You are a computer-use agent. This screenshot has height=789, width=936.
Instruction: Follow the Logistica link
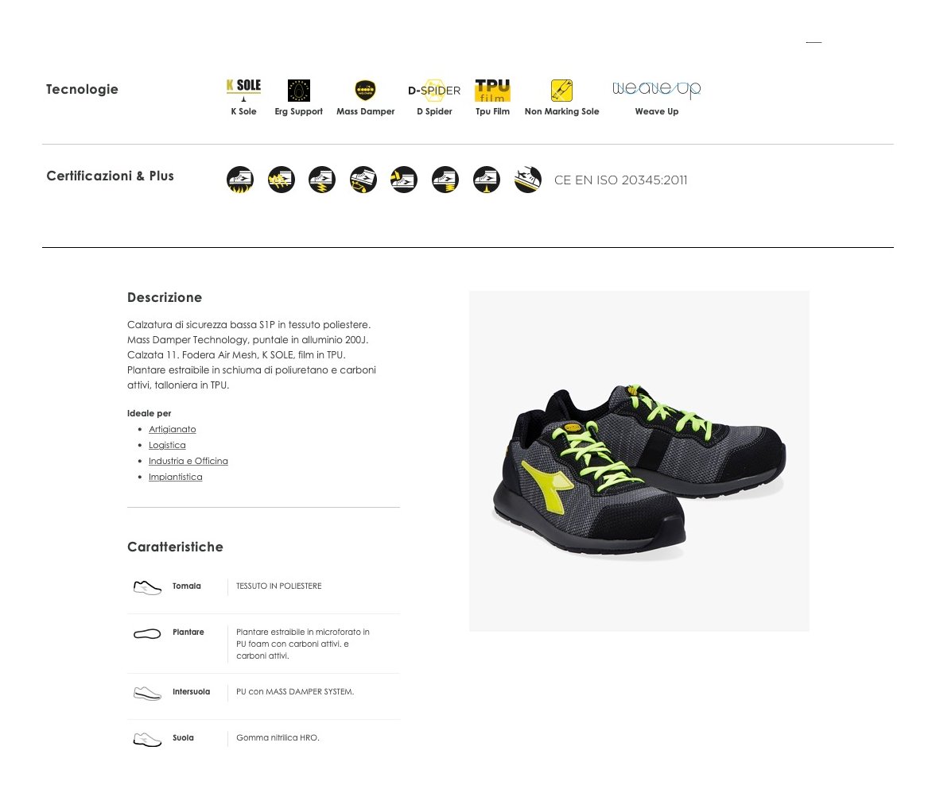167,446
